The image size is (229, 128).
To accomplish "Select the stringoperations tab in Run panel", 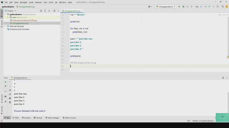I will [20, 78].
